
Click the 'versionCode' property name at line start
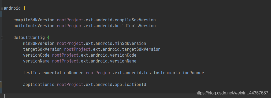(x=36, y=55)
